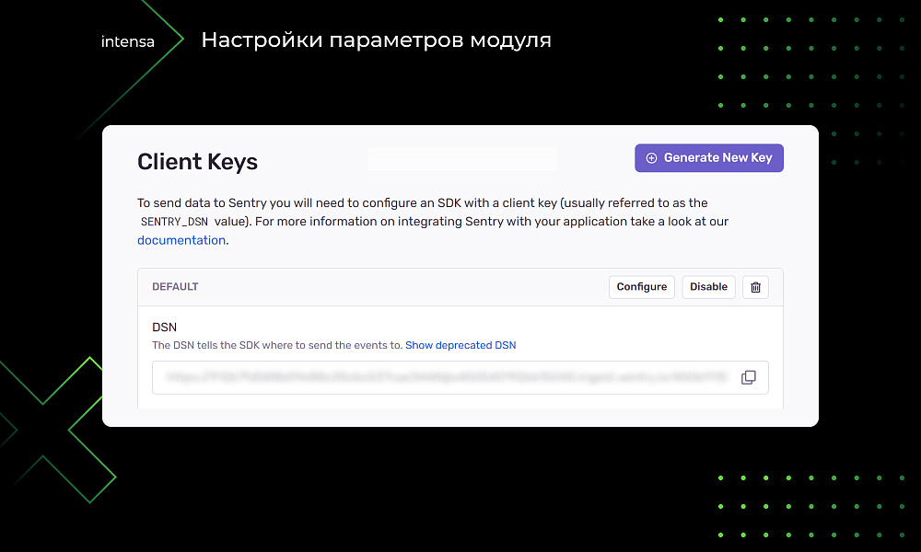Generate a new client key
Screen dimensions: 921x552
click(709, 157)
